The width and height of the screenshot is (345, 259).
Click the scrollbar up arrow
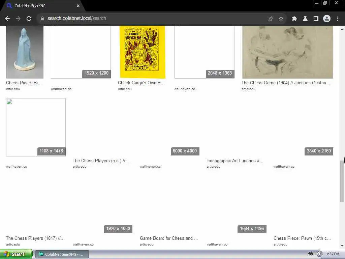[342, 29]
